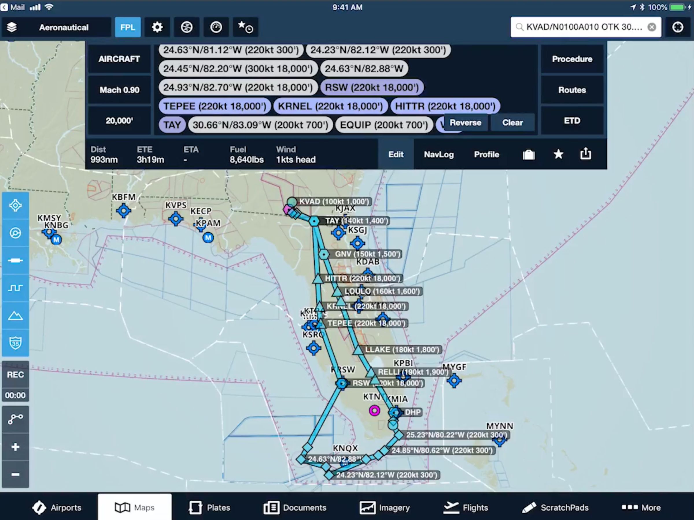The width and height of the screenshot is (694, 520).
Task: Select the ruler measurement tool icon
Action: pos(15,261)
